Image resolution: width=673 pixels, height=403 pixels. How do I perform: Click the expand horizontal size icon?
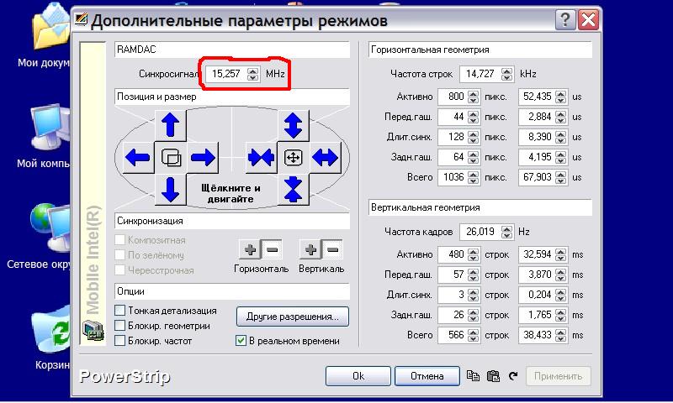[325, 157]
